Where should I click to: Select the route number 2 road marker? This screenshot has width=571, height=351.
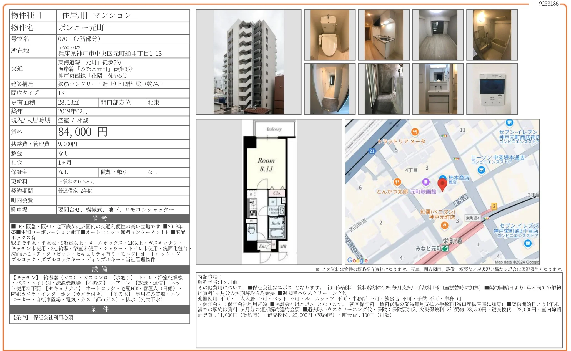point(494,206)
